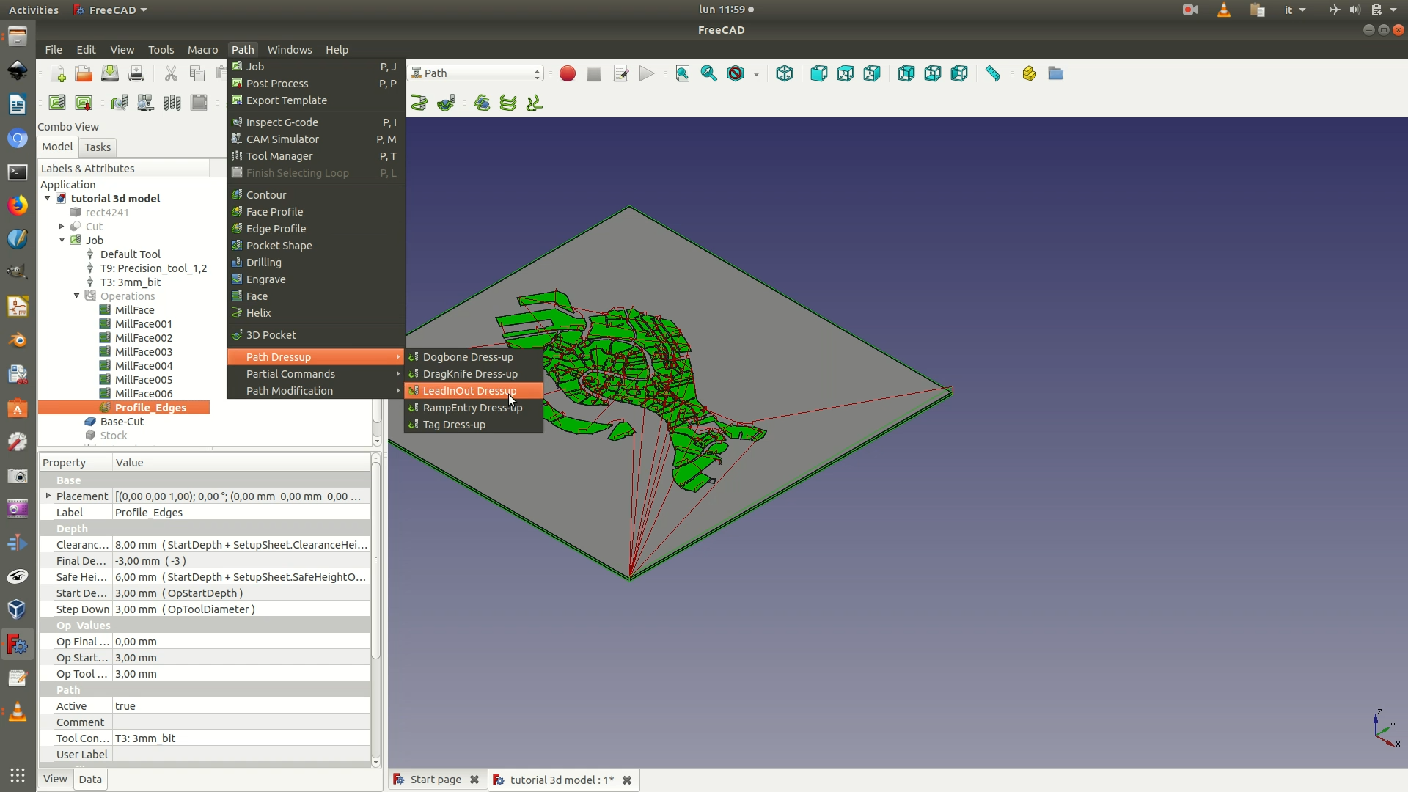Click the record macro red button

point(567,73)
